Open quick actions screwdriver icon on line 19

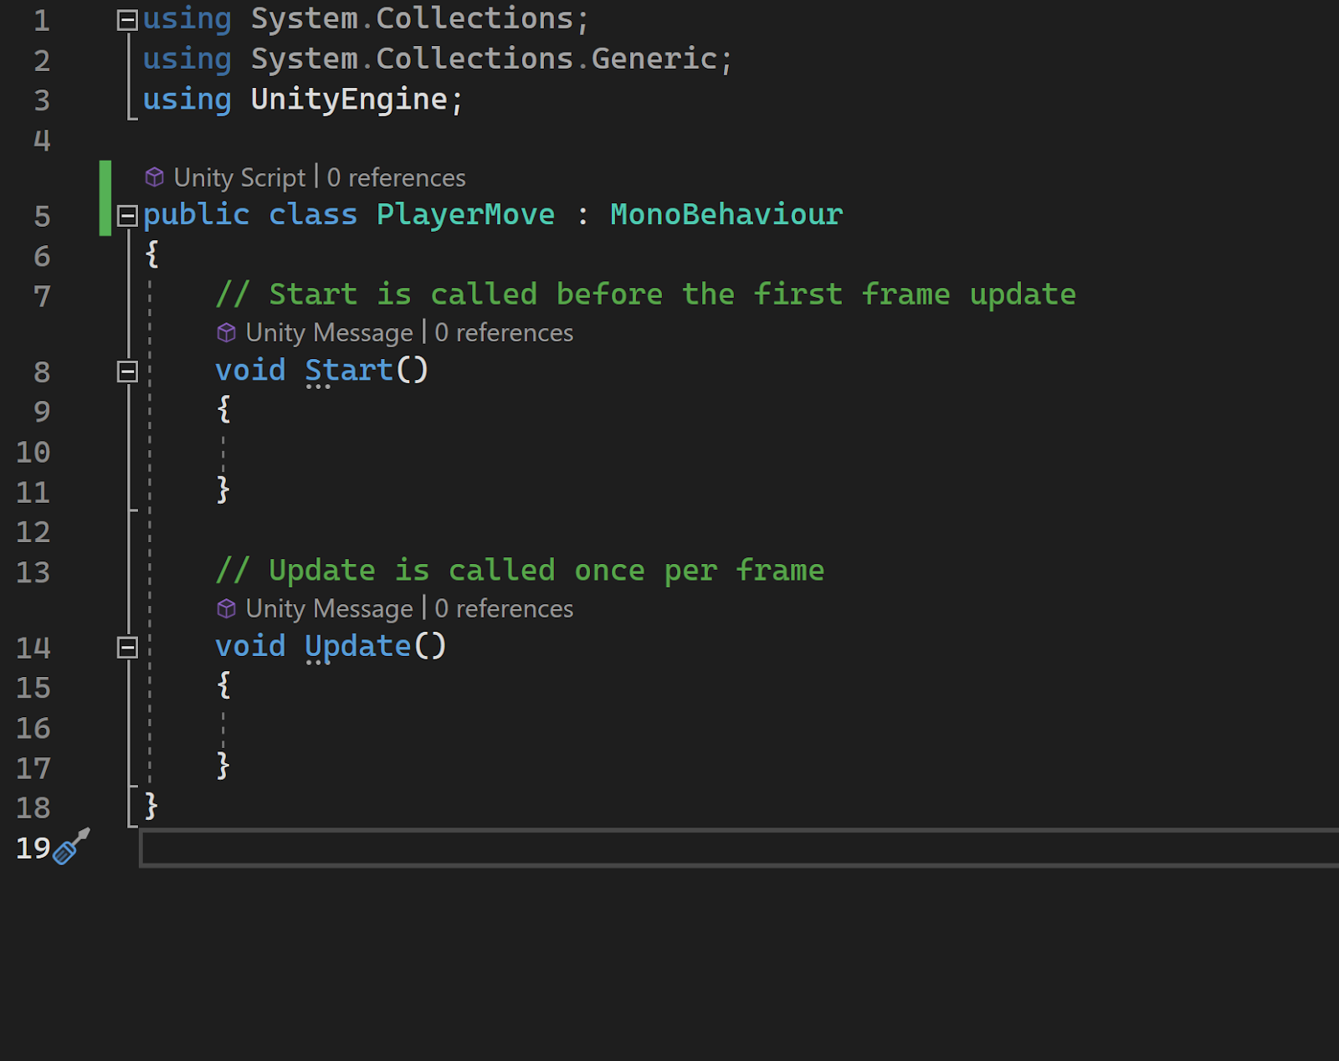71,847
